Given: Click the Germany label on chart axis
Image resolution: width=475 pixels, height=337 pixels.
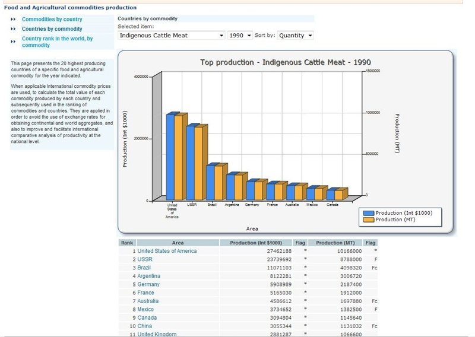Looking at the screenshot, I should tap(252, 205).
